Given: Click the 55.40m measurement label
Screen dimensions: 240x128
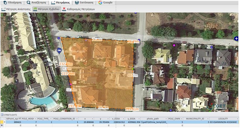Looking at the screenshot, I should click(x=103, y=108).
